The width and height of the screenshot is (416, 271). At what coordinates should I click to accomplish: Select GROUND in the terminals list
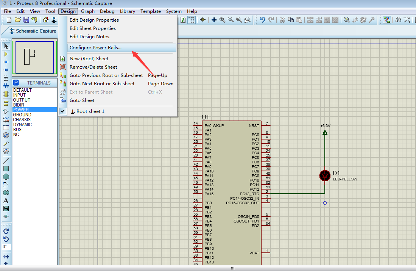click(x=22, y=114)
